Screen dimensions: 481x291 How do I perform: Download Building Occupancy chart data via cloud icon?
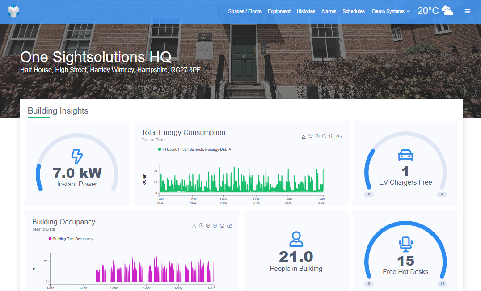tap(229, 226)
